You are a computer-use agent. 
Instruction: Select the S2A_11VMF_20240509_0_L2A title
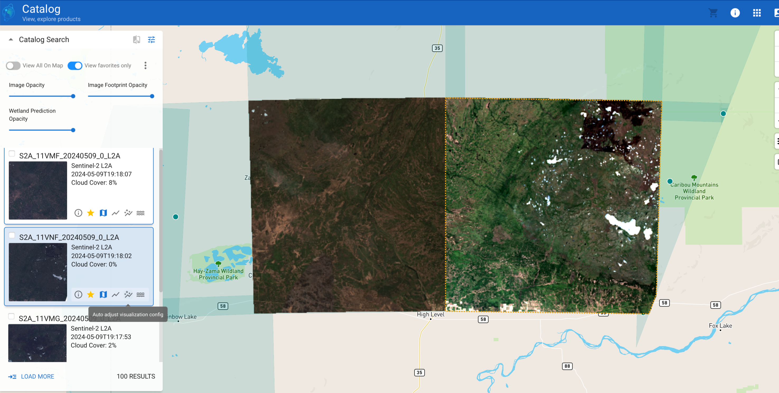(70, 156)
